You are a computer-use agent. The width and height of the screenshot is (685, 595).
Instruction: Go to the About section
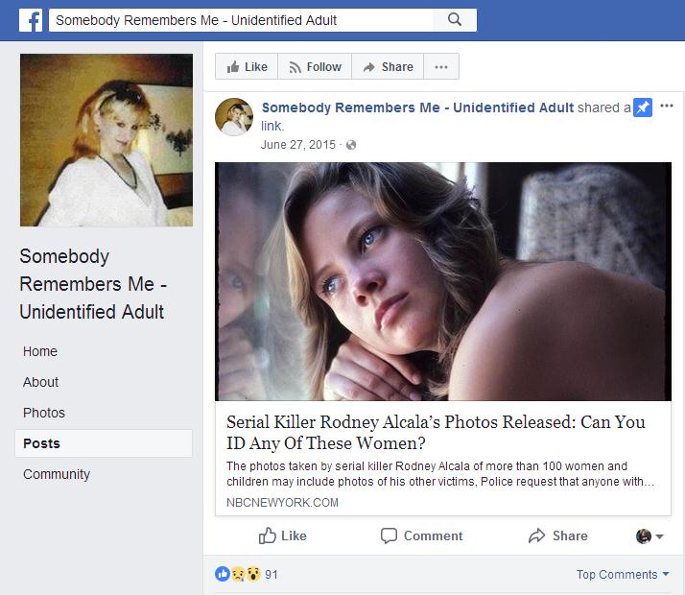(41, 382)
